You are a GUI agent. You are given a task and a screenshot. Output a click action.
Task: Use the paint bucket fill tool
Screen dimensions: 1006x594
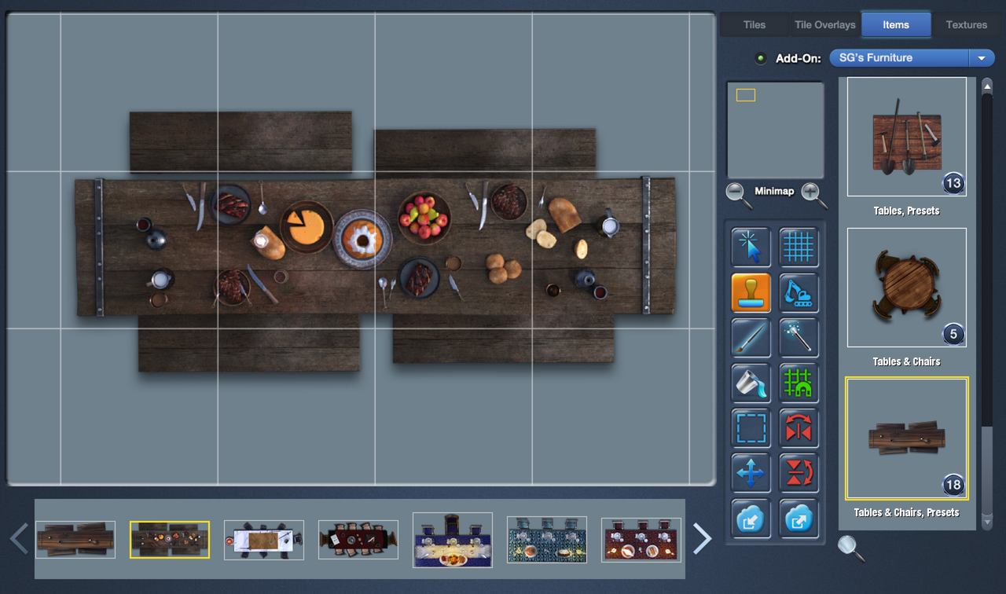pos(751,383)
